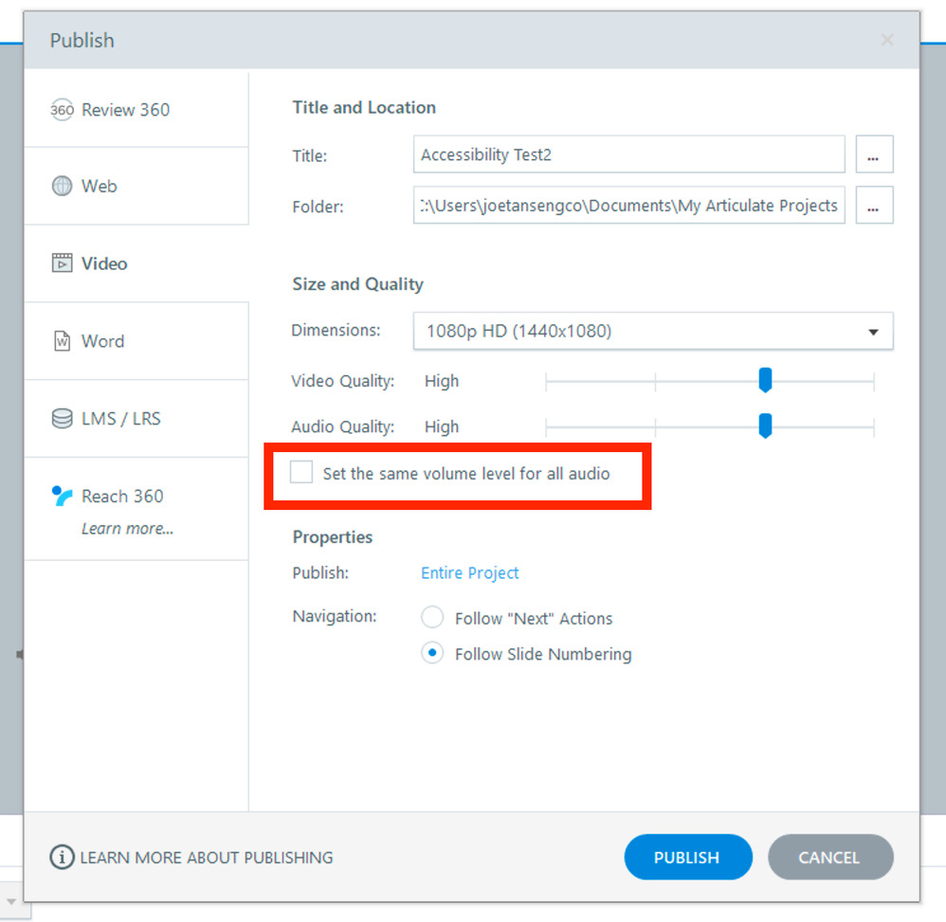
Task: Click the Video film icon
Action: [x=62, y=263]
